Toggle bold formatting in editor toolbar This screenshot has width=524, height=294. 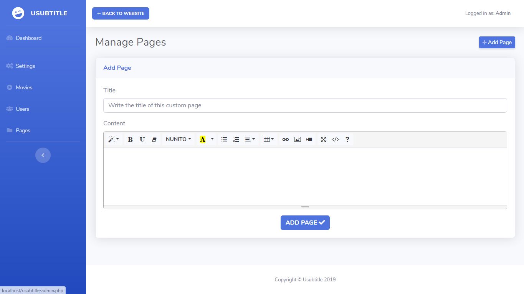pos(130,140)
